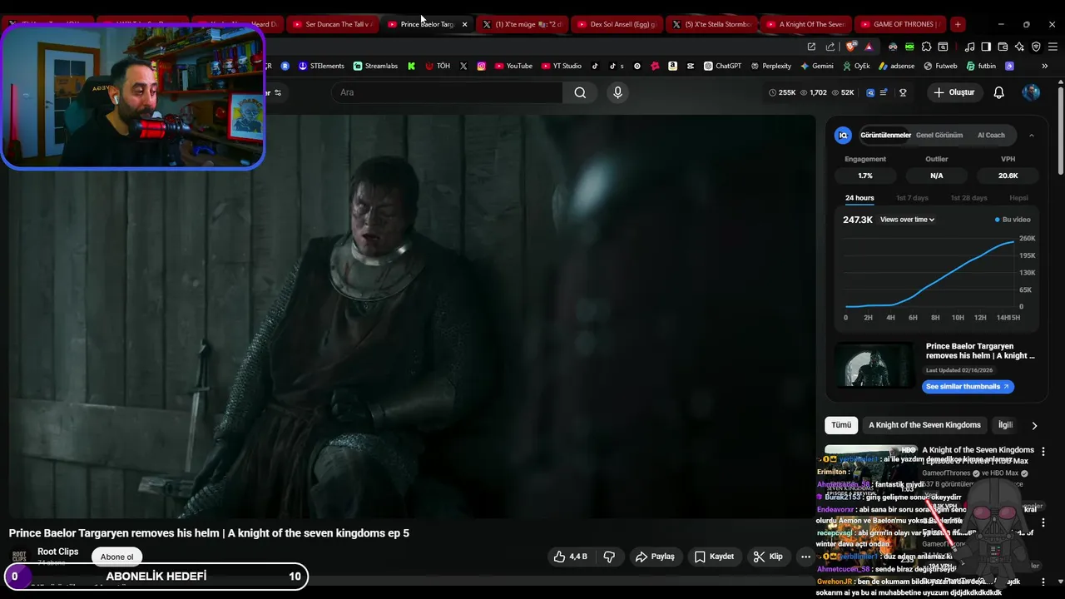Click the Klip clip button

tap(768, 557)
